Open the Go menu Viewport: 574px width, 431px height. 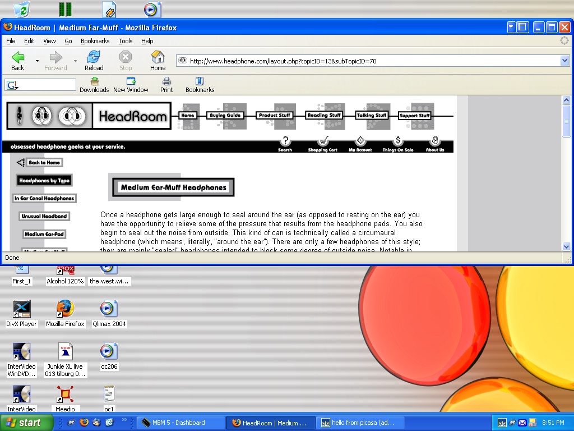(x=68, y=41)
